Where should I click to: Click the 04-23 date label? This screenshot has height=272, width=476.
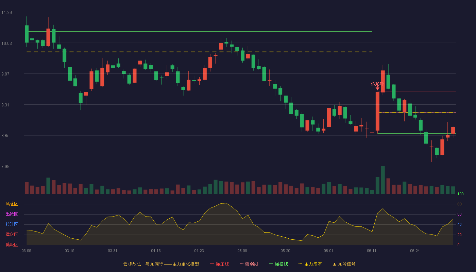[x=199, y=251]
